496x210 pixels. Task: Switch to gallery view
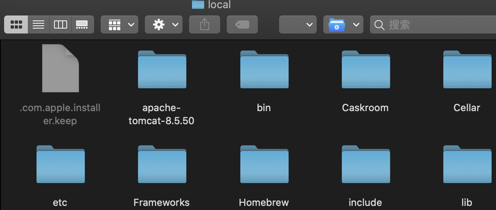click(83, 25)
